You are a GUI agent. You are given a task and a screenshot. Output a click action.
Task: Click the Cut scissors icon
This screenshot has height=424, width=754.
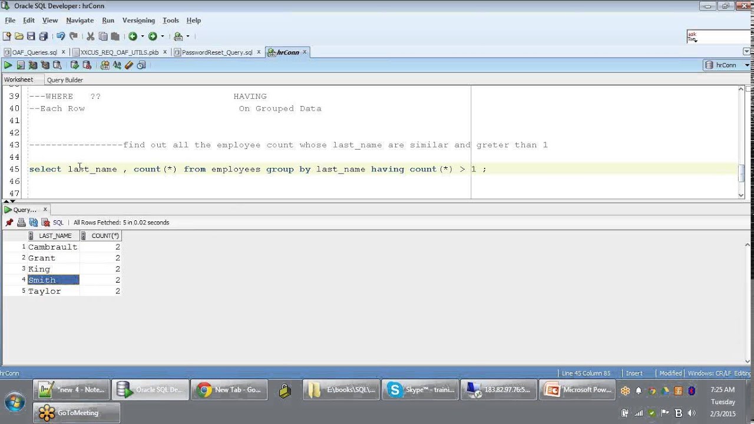coord(91,36)
